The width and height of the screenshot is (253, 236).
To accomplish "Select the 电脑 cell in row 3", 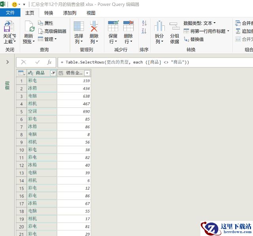I will [x=42, y=96].
